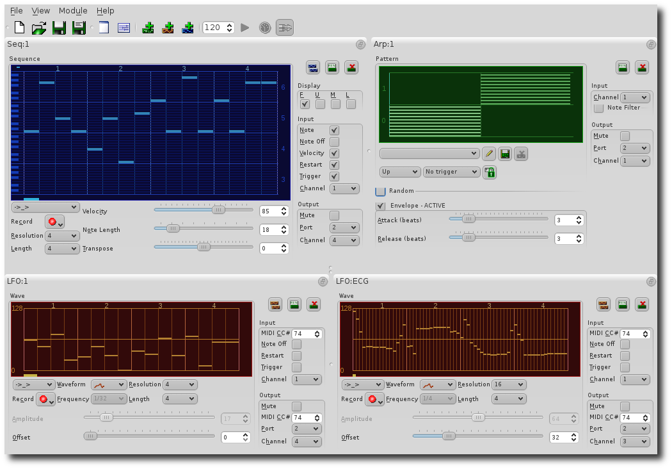Open the Arp repeat mode 'Up' dropdown

tap(399, 172)
